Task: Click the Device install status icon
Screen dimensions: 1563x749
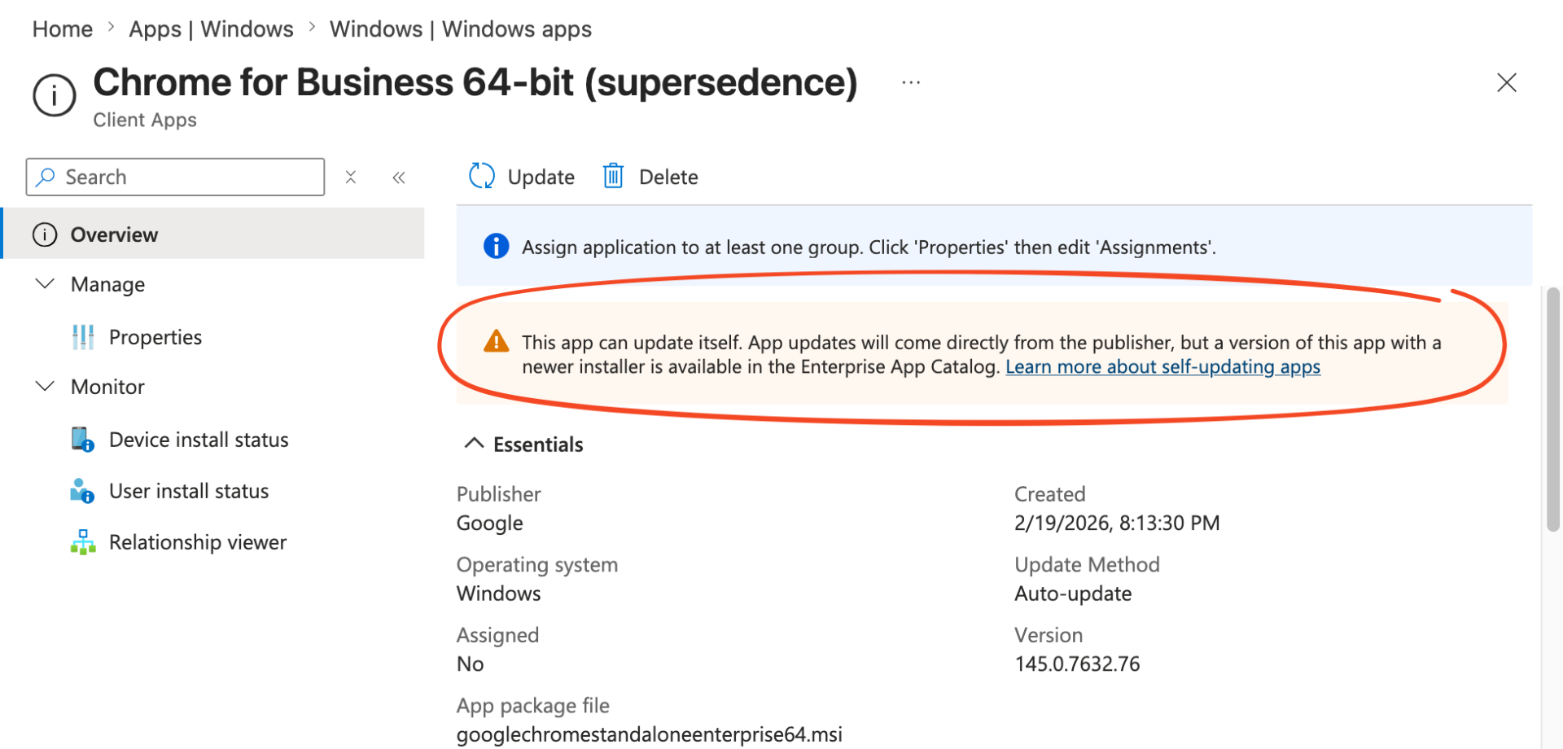Action: click(x=82, y=440)
